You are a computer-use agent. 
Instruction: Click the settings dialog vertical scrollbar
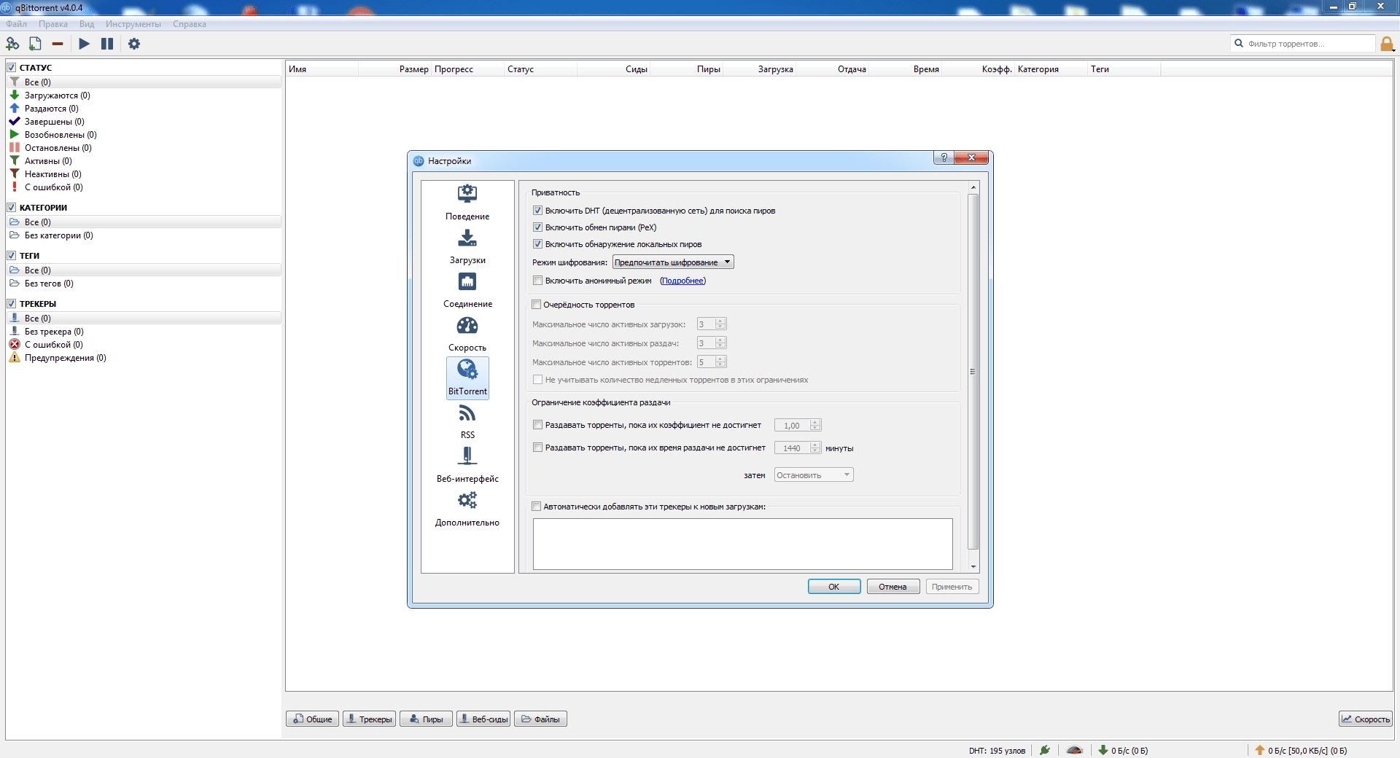973,372
